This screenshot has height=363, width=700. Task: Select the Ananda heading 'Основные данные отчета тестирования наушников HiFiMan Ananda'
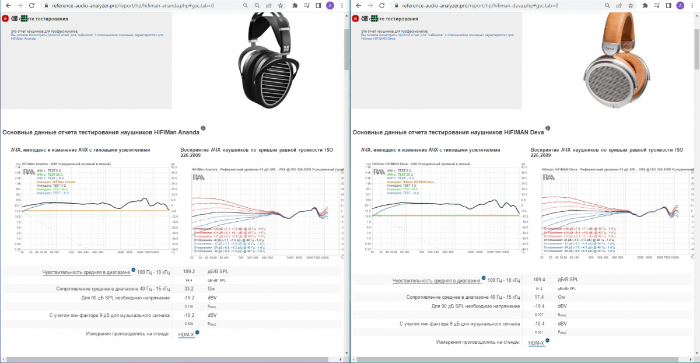click(x=101, y=132)
